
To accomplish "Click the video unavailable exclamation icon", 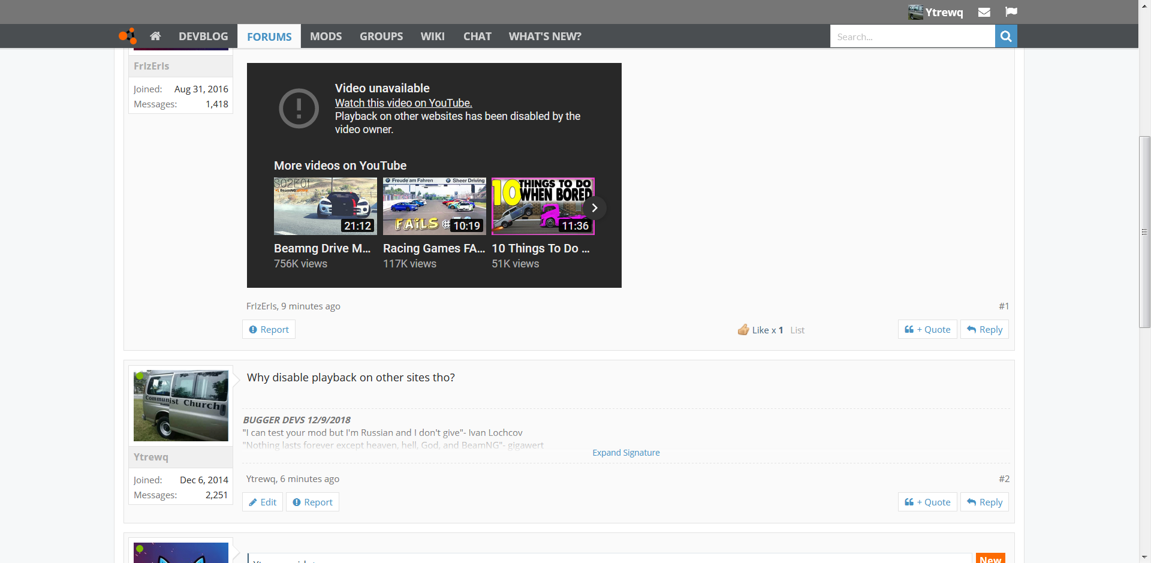I will (x=299, y=109).
